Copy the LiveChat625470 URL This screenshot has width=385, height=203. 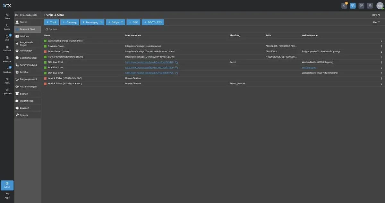coord(176,62)
